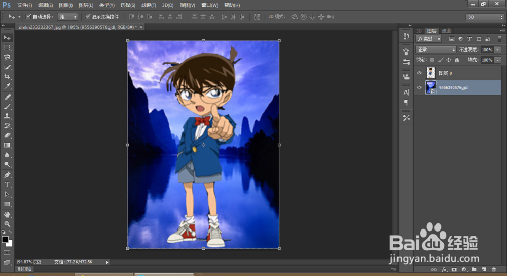
Task: Close the dmkn233232367.jpg document tab
Action: click(140, 27)
